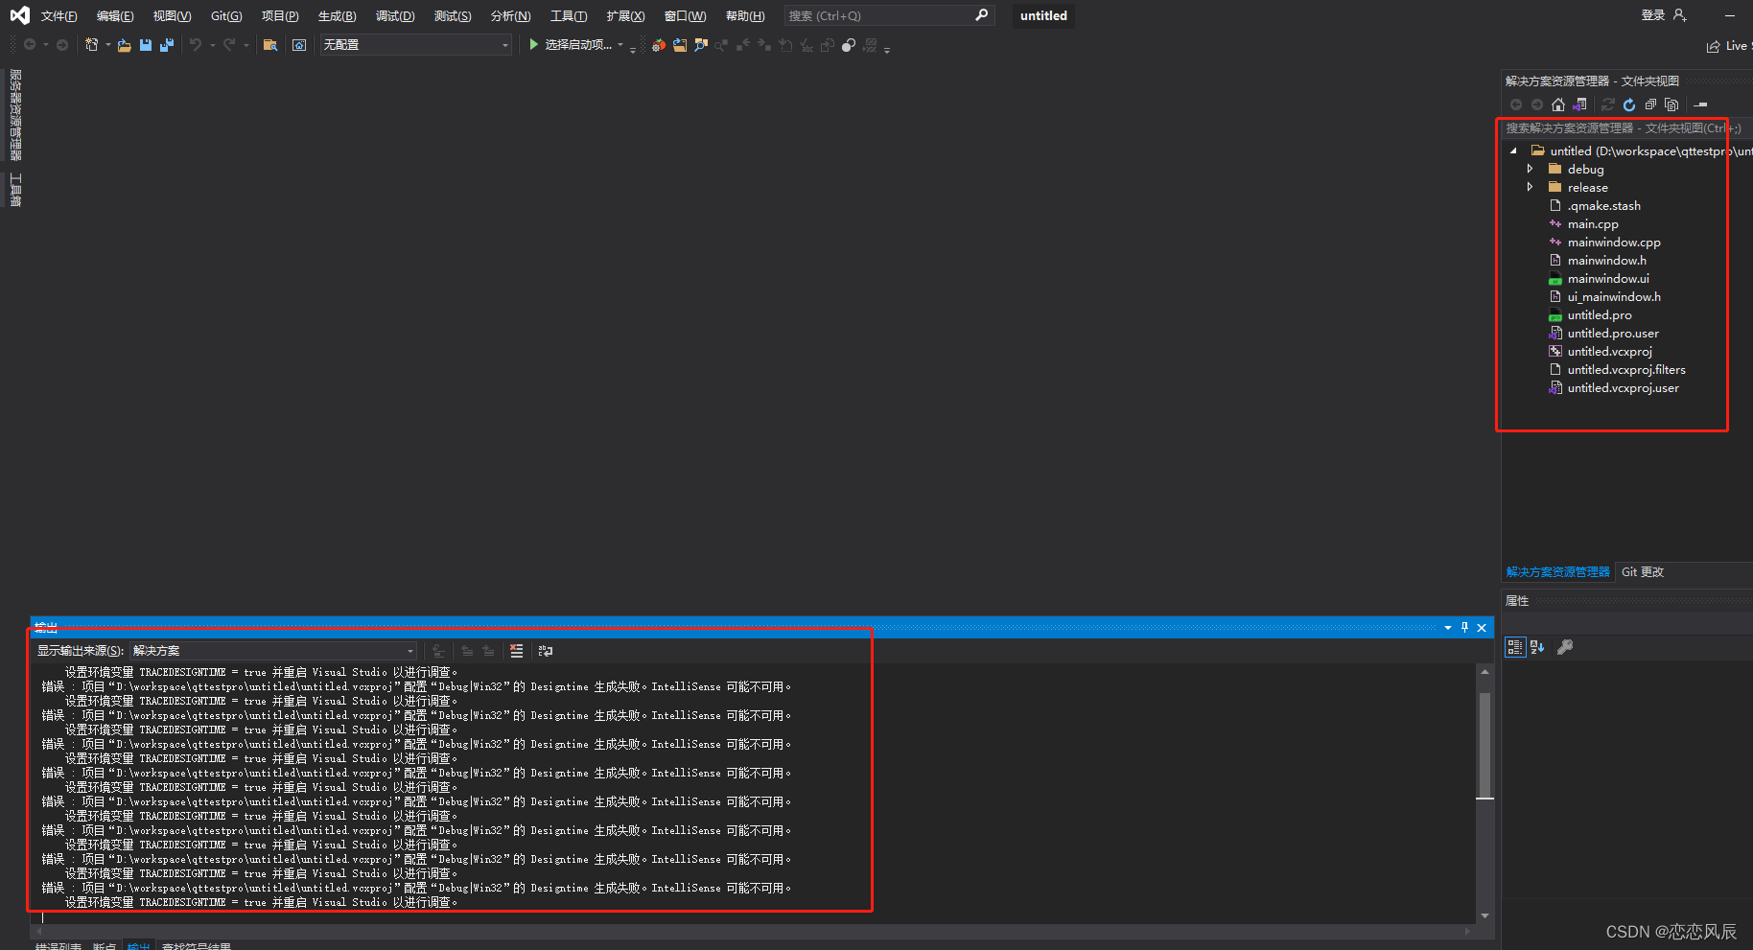Click the wrench property pages icon
Viewport: 1753px width, 950px height.
click(x=1565, y=647)
